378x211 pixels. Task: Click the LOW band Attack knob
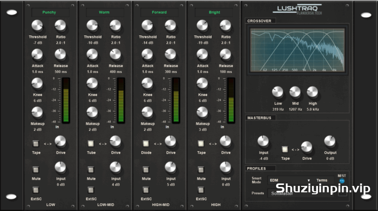pyautogui.click(x=37, y=55)
